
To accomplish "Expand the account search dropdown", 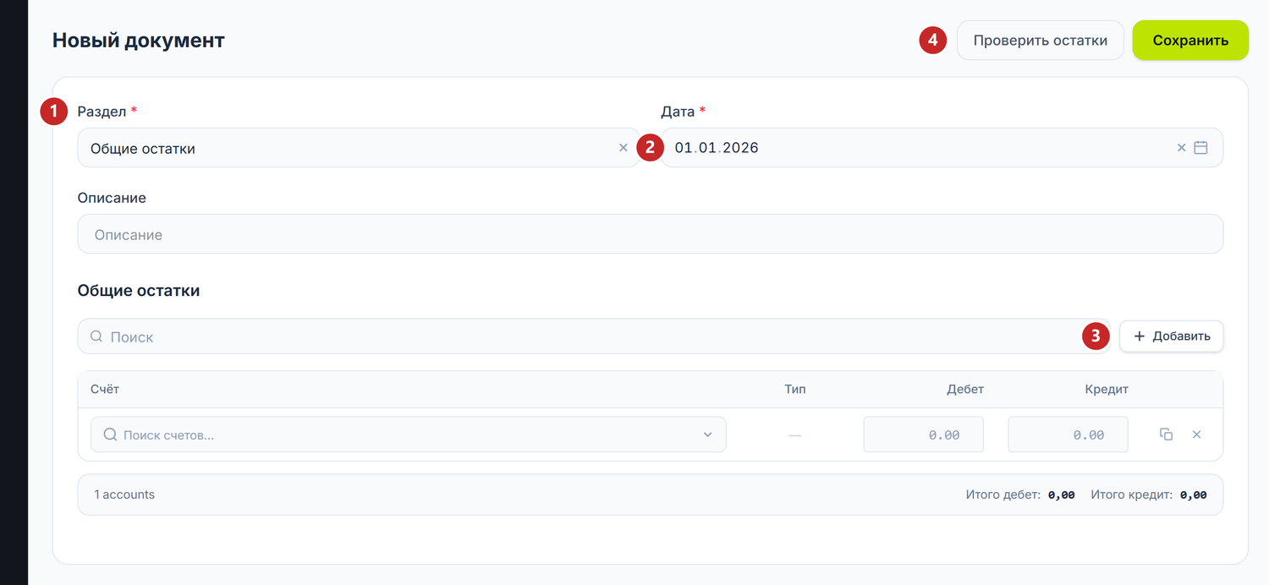I will pyautogui.click(x=708, y=435).
